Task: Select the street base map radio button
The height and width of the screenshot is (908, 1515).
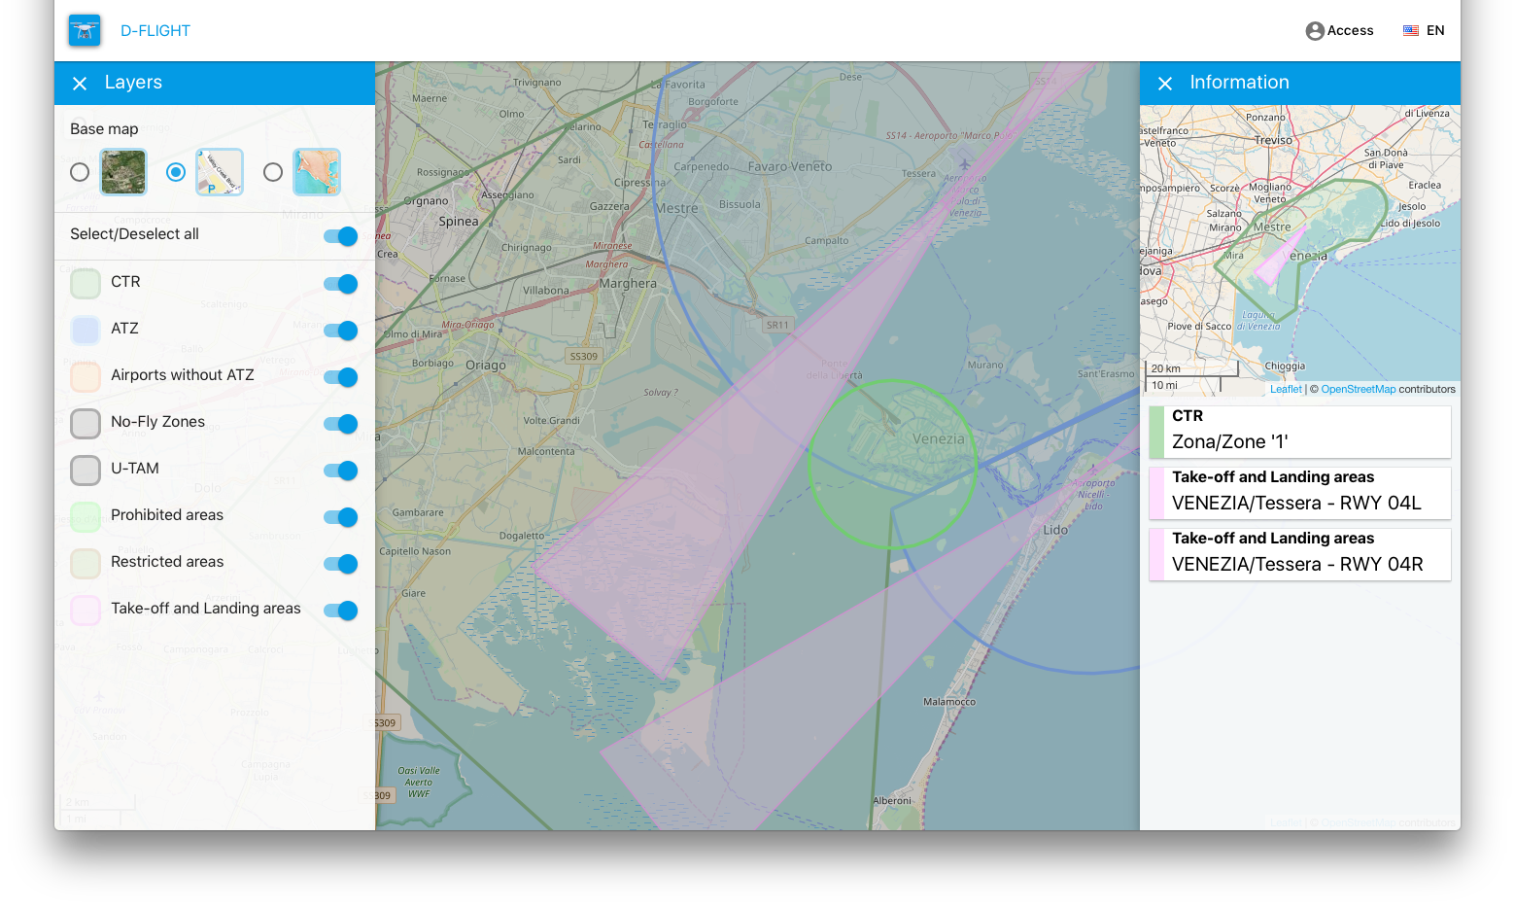Action: pyautogui.click(x=176, y=172)
